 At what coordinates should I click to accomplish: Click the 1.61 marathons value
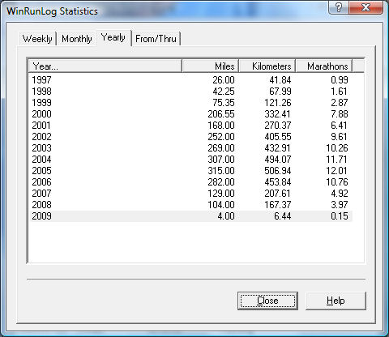(x=340, y=92)
